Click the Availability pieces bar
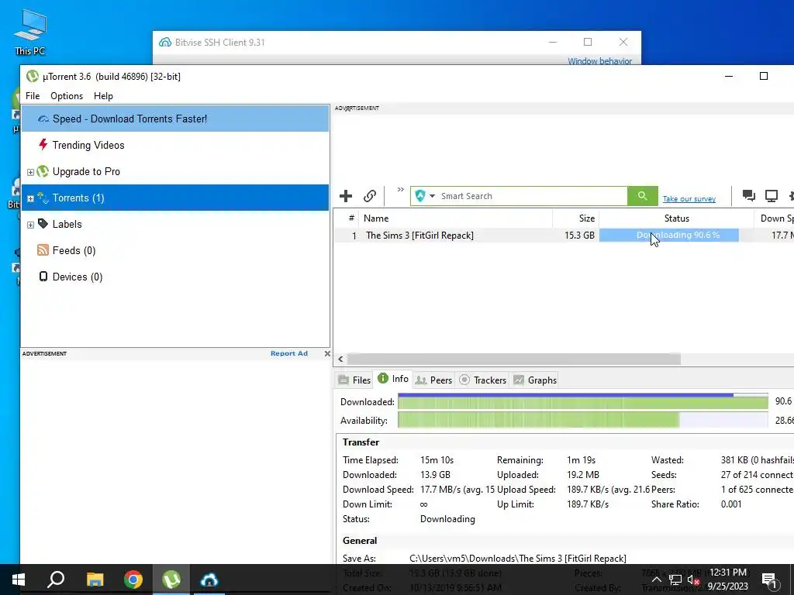 (583, 420)
